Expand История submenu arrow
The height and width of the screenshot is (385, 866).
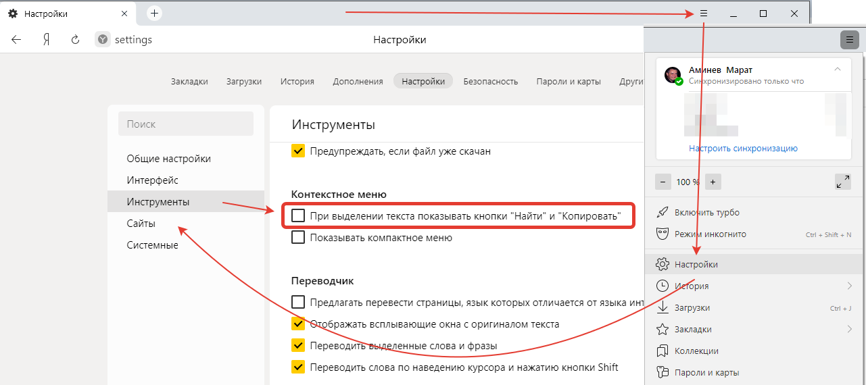click(x=850, y=286)
